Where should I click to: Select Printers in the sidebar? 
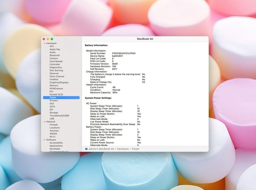pos(54,100)
